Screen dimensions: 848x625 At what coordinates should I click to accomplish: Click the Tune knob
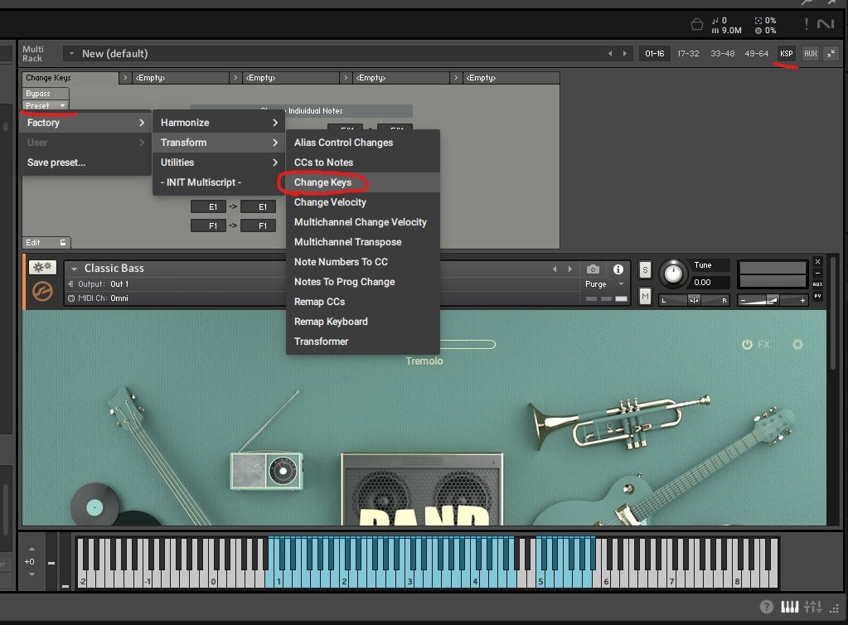673,273
